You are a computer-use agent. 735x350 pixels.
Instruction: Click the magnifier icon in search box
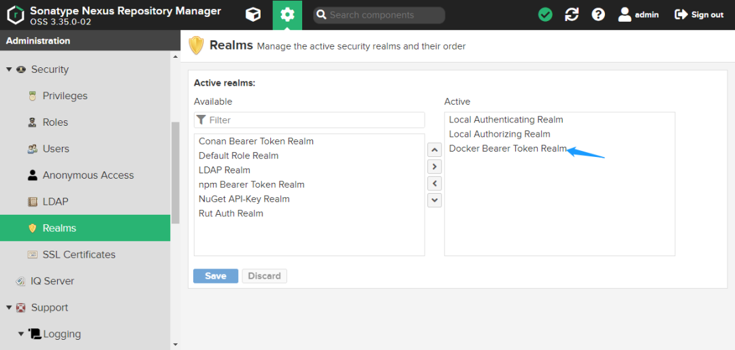pyautogui.click(x=321, y=15)
